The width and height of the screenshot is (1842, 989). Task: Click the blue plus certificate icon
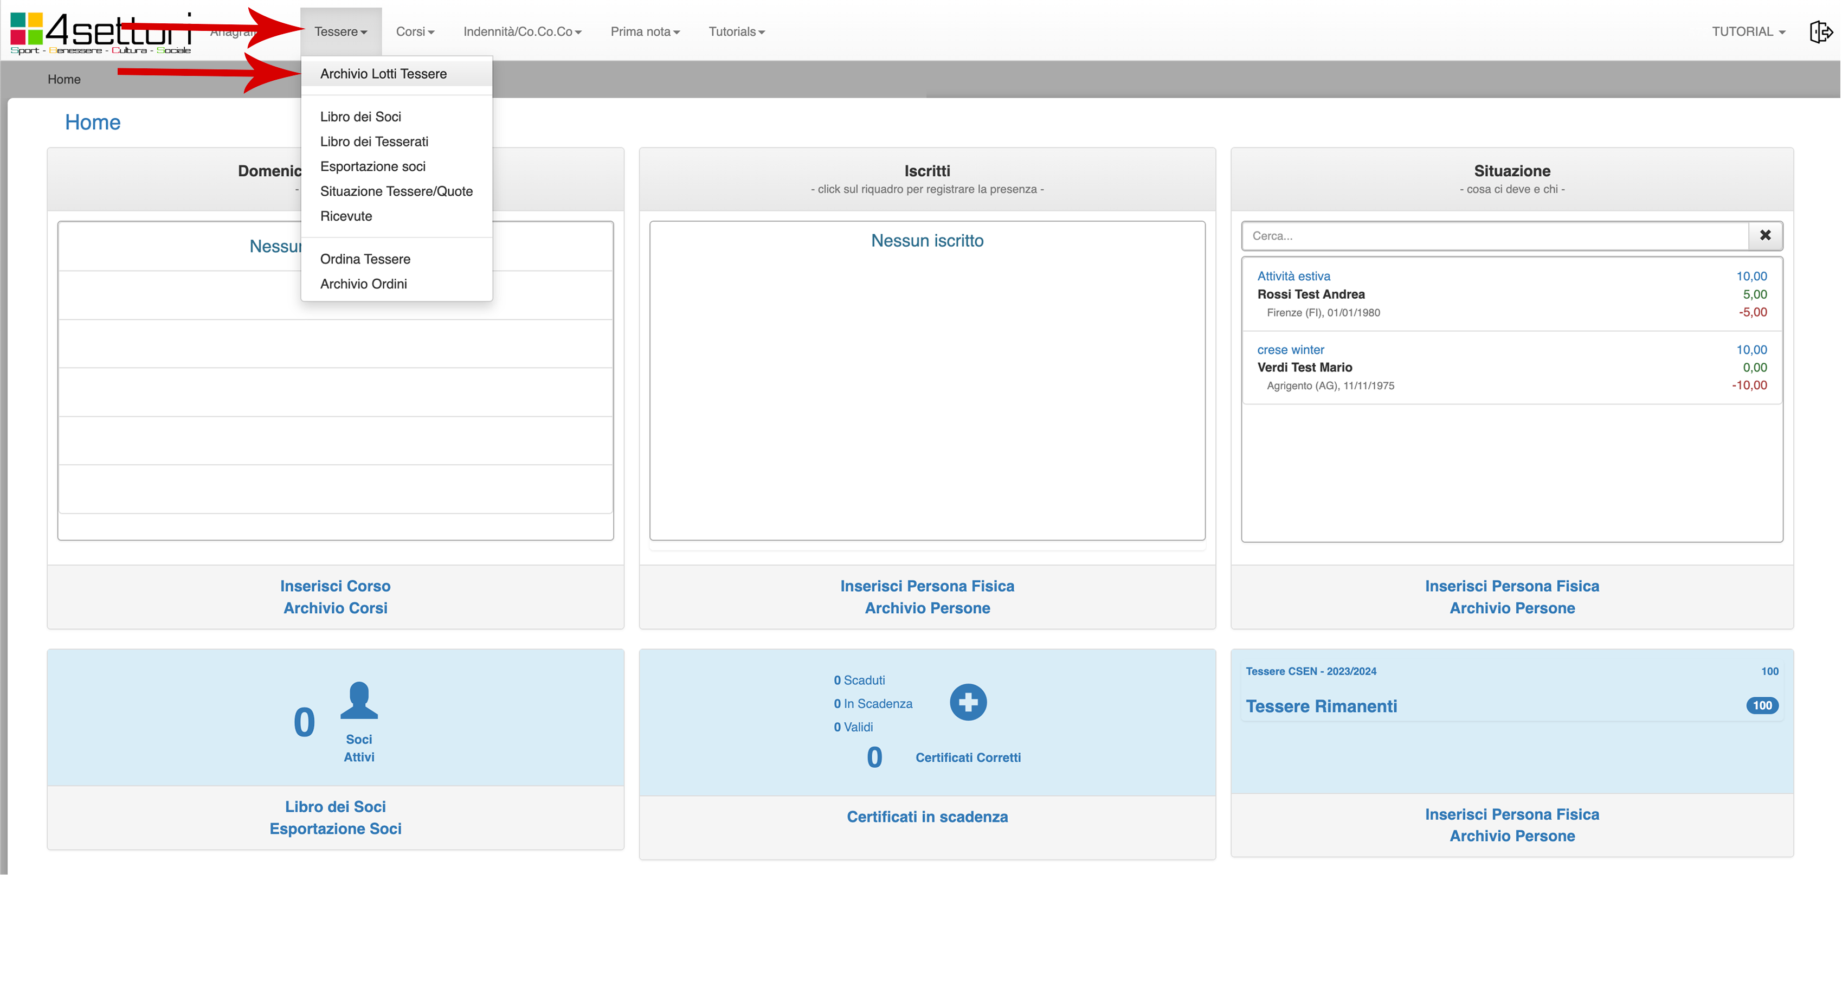[x=968, y=702]
